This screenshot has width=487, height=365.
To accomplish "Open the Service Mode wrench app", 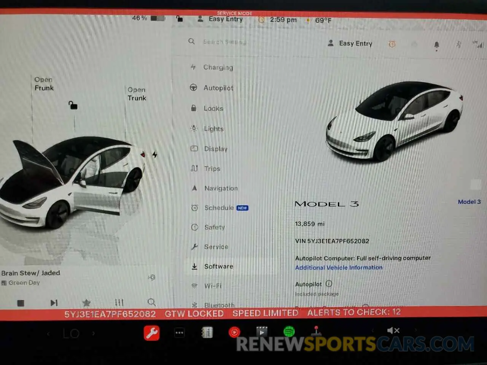I will pos(151,333).
